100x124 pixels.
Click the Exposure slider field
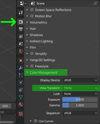(x=80, y=99)
